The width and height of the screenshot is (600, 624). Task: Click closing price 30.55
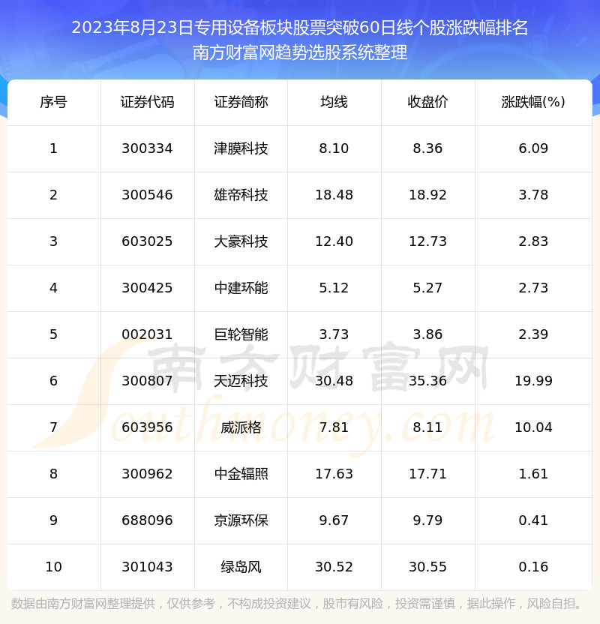(x=427, y=567)
